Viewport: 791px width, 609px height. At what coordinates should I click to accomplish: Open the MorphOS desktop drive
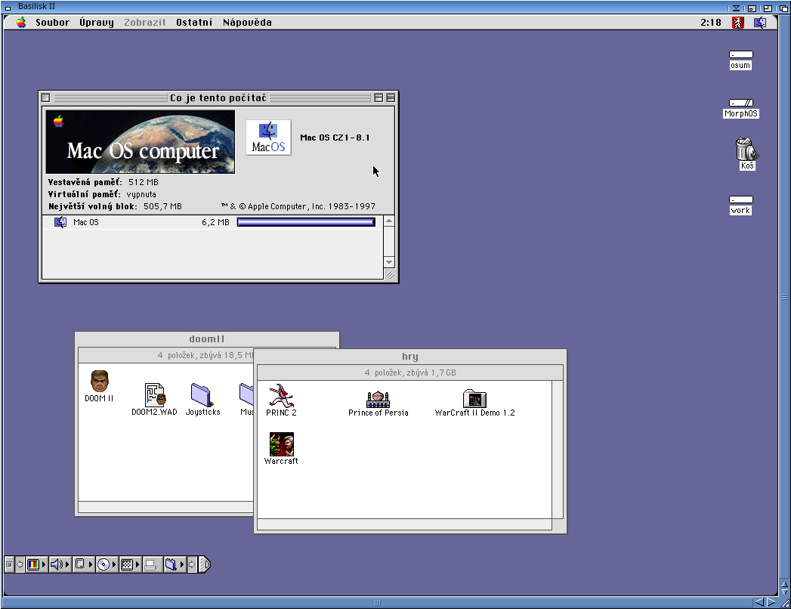point(740,104)
